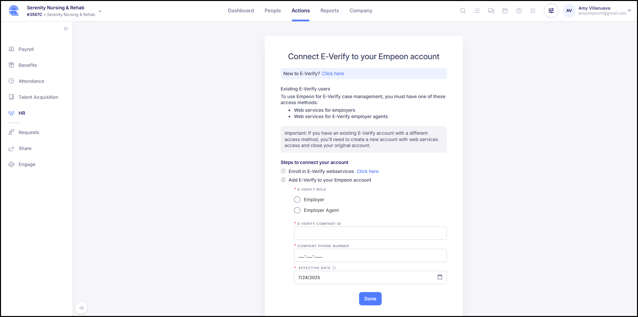Switch to the Reports tab

(329, 10)
